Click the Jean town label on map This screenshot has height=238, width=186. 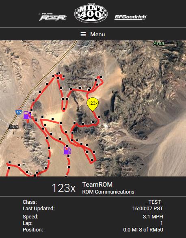13,127
